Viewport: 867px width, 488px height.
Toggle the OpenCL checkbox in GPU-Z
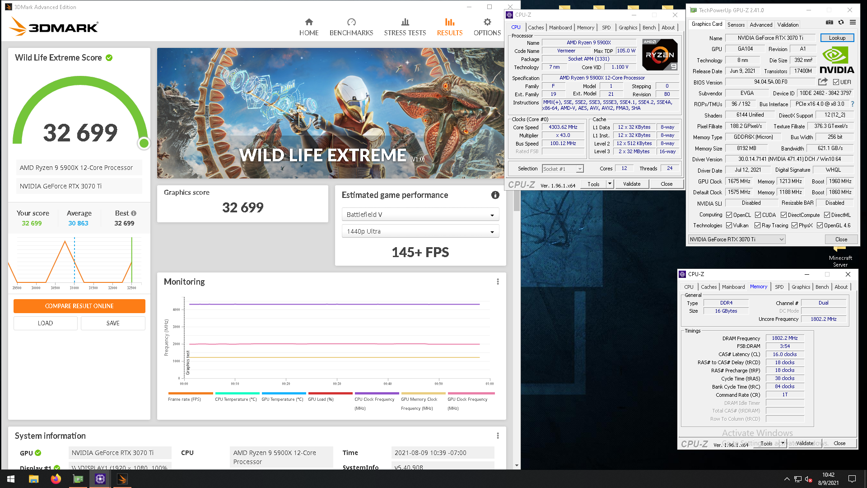click(x=729, y=215)
